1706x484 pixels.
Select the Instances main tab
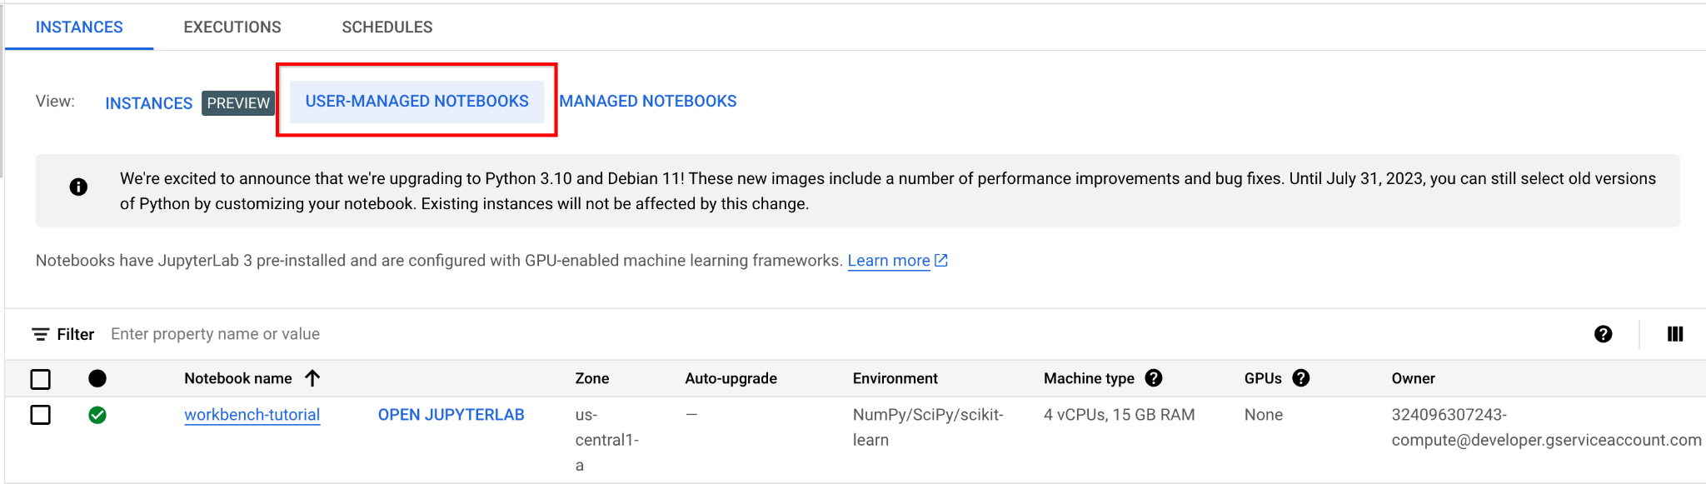click(x=79, y=27)
